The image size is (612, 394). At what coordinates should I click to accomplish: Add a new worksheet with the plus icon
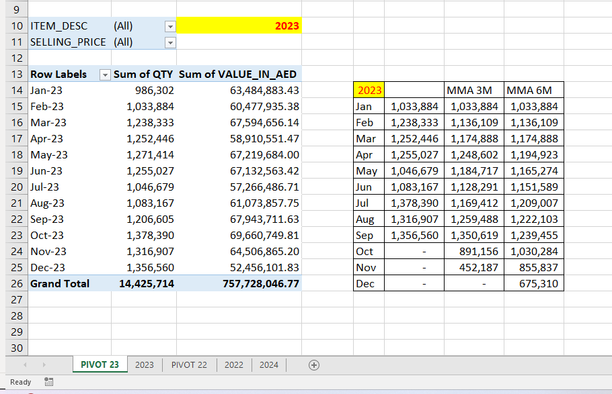[x=313, y=364]
